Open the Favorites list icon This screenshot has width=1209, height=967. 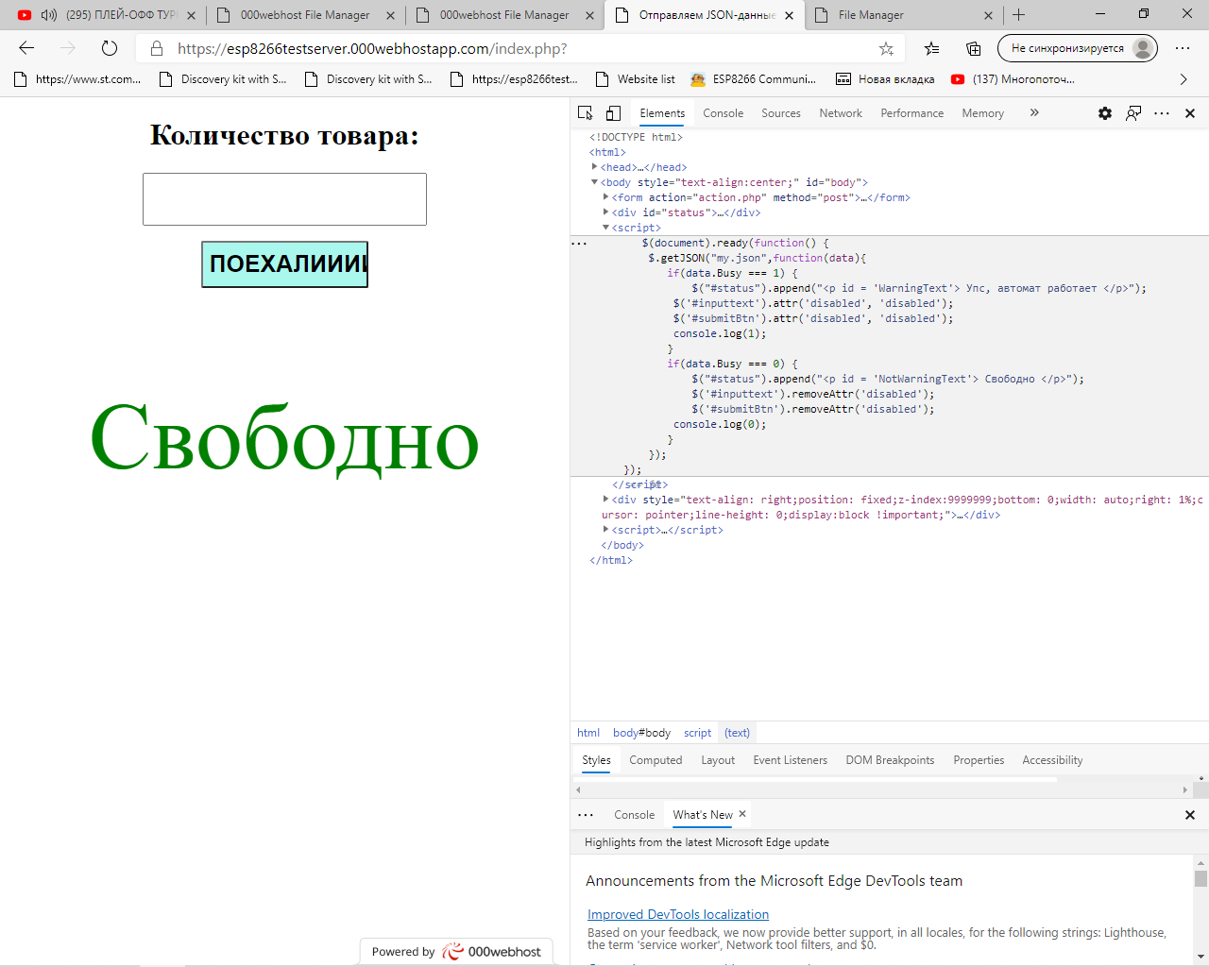pos(932,48)
